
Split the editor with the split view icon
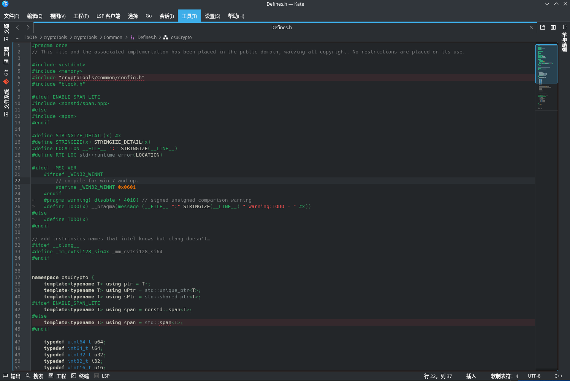tap(553, 27)
